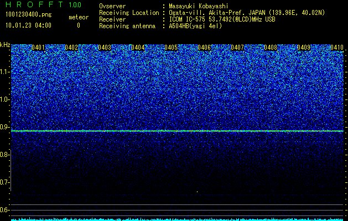Click the 0410 time marker
This screenshot has height=221, width=348.
[x=337, y=48]
